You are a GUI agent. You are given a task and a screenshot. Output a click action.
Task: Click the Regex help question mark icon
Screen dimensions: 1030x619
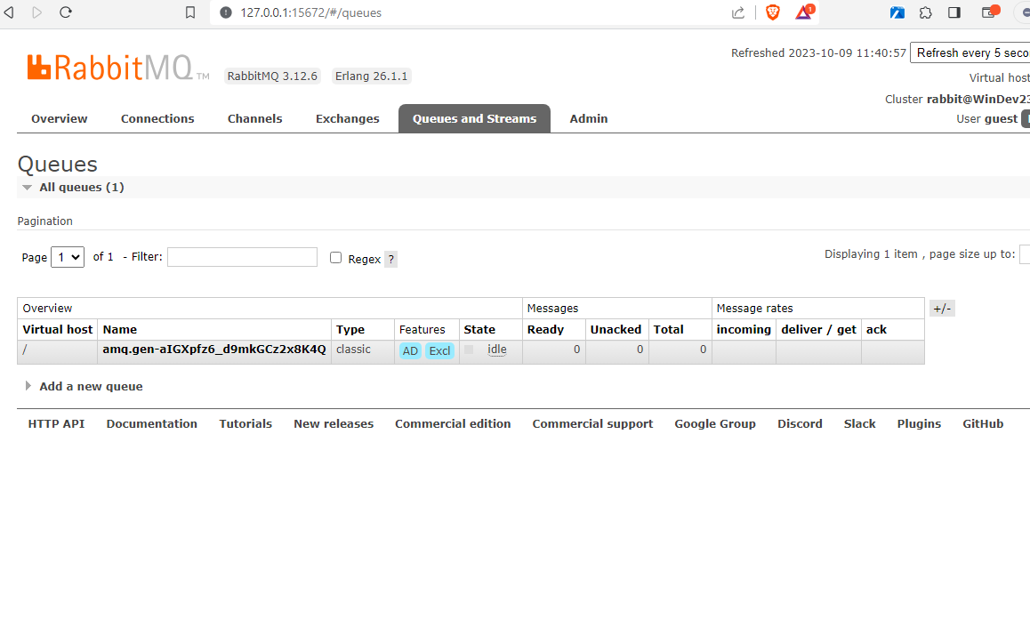[x=390, y=259]
